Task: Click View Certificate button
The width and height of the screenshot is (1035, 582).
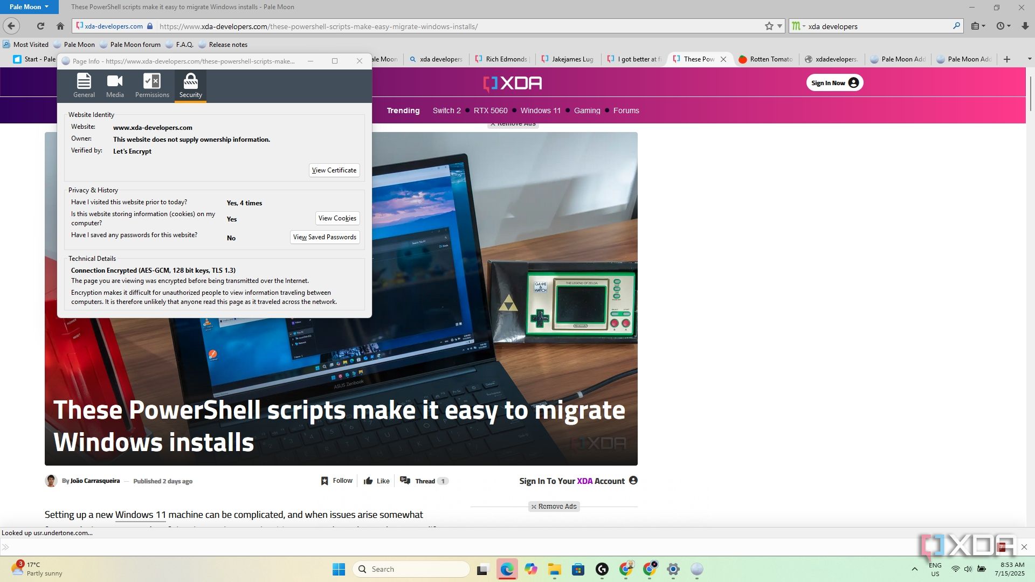Action: (334, 170)
